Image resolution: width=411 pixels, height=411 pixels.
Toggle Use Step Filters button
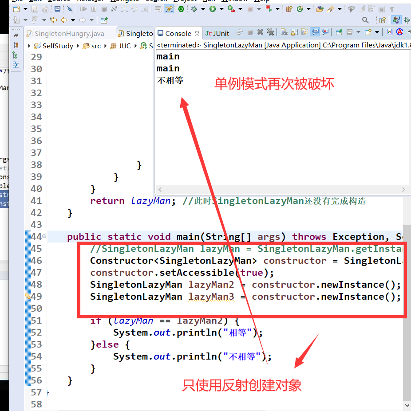click(x=169, y=9)
